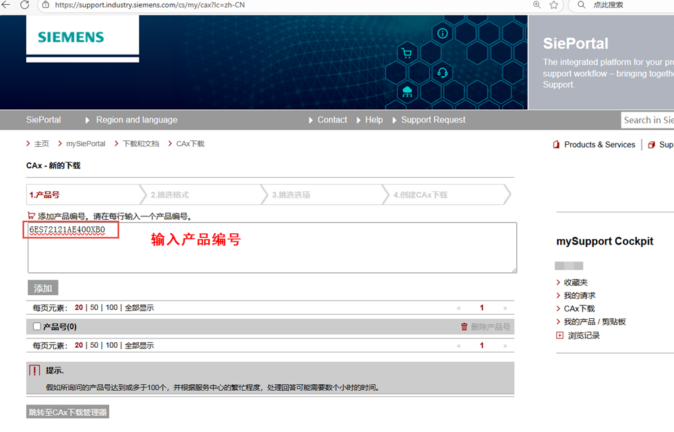Click the shopping cart icon in banner
Image resolution: width=674 pixels, height=432 pixels.
coord(406,54)
